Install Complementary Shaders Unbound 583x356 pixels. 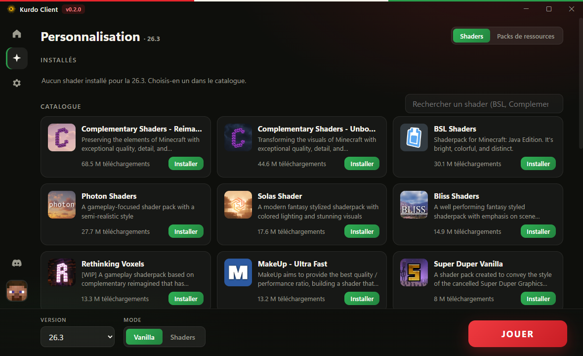tap(362, 164)
